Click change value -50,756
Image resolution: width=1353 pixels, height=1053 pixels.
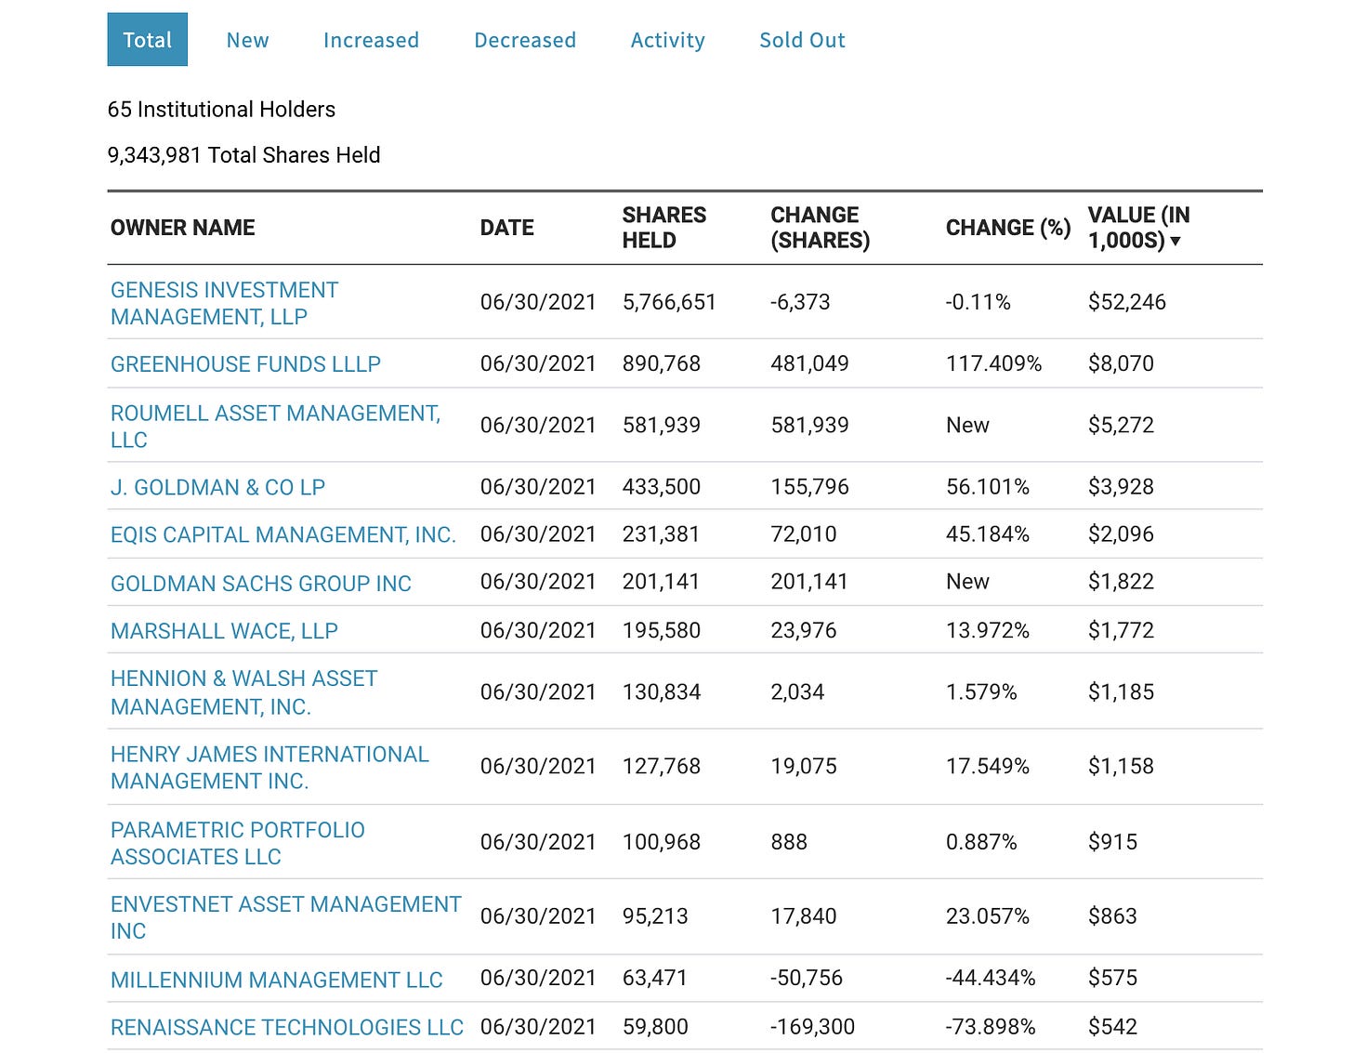pyautogui.click(x=807, y=978)
